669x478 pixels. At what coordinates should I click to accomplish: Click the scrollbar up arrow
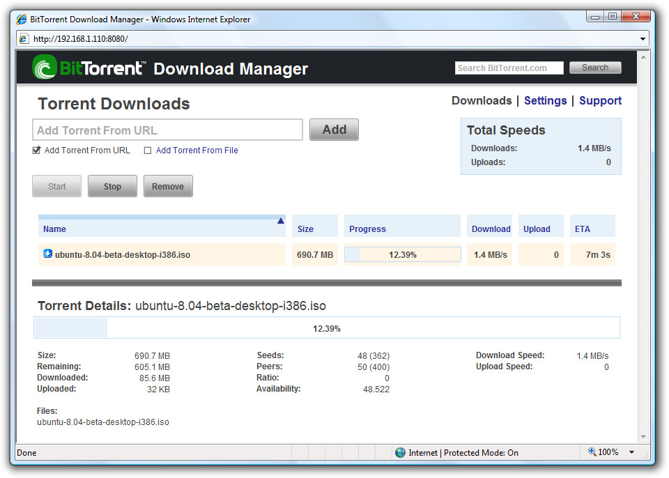643,56
